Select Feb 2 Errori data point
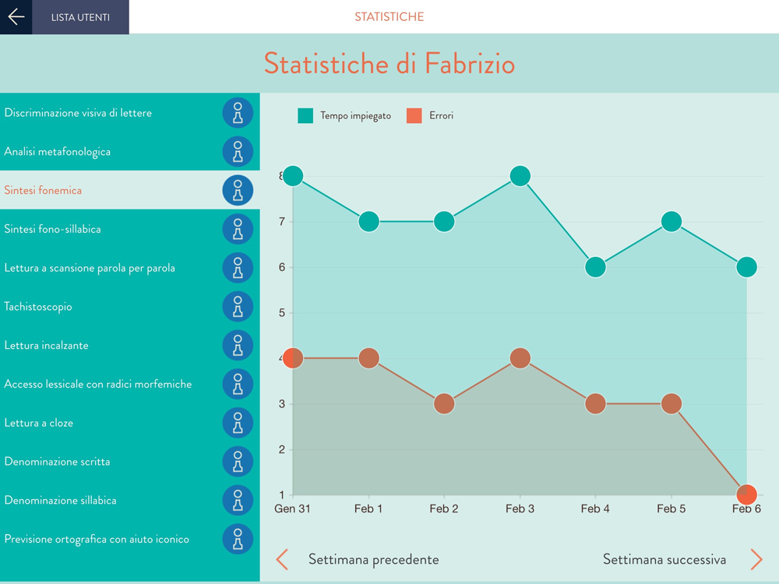The image size is (779, 584). tap(444, 403)
